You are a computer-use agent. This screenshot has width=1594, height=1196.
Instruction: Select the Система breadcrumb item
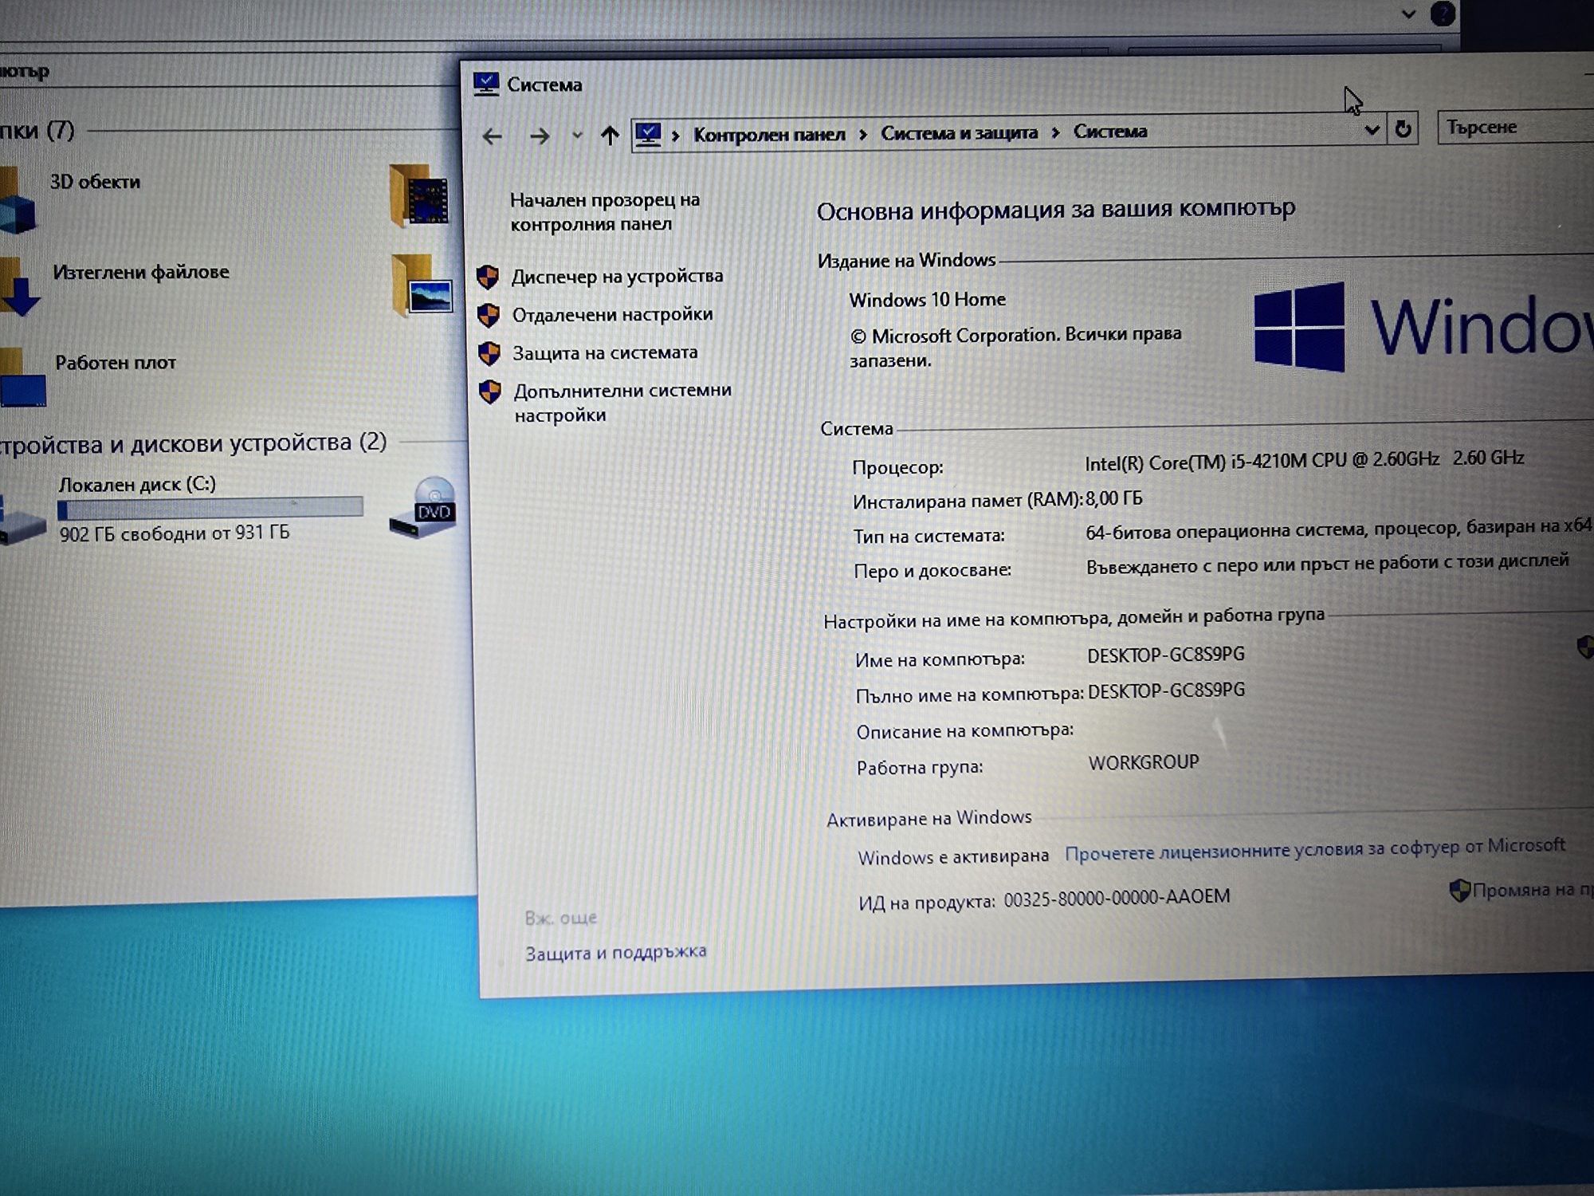[1110, 131]
